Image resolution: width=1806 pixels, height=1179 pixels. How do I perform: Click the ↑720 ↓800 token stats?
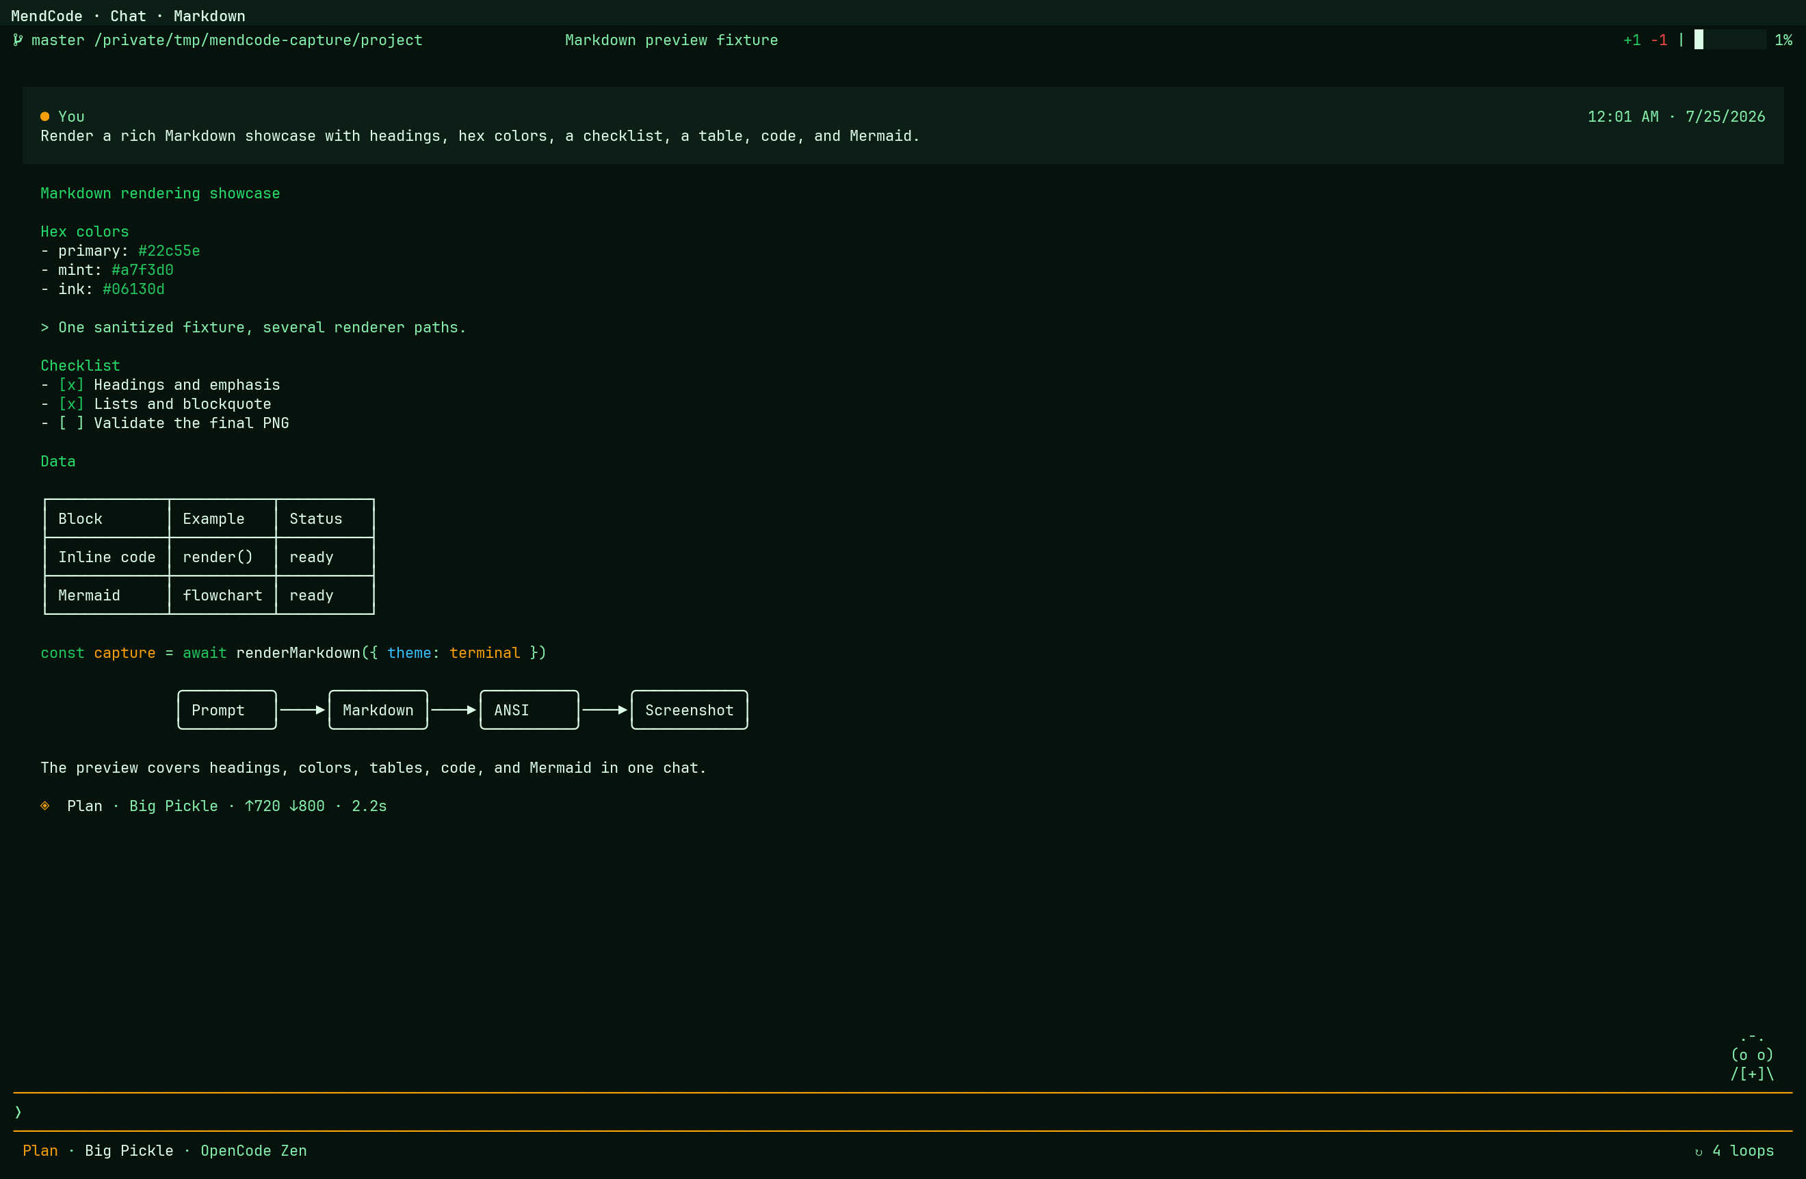pos(285,806)
